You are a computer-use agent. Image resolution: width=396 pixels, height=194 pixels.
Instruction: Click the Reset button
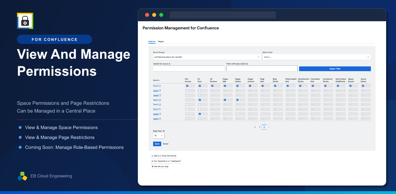point(165,144)
